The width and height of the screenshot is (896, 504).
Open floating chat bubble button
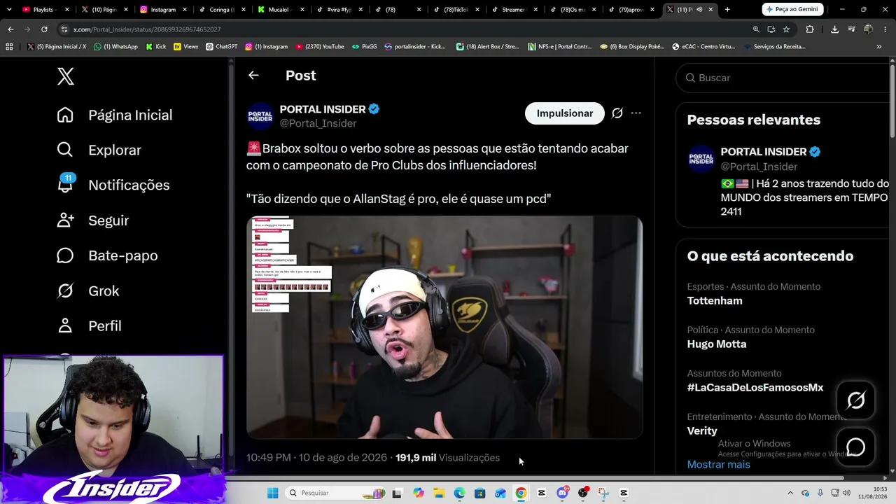click(855, 447)
